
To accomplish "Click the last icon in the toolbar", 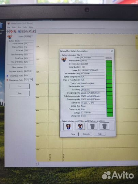I will coord(34,31).
